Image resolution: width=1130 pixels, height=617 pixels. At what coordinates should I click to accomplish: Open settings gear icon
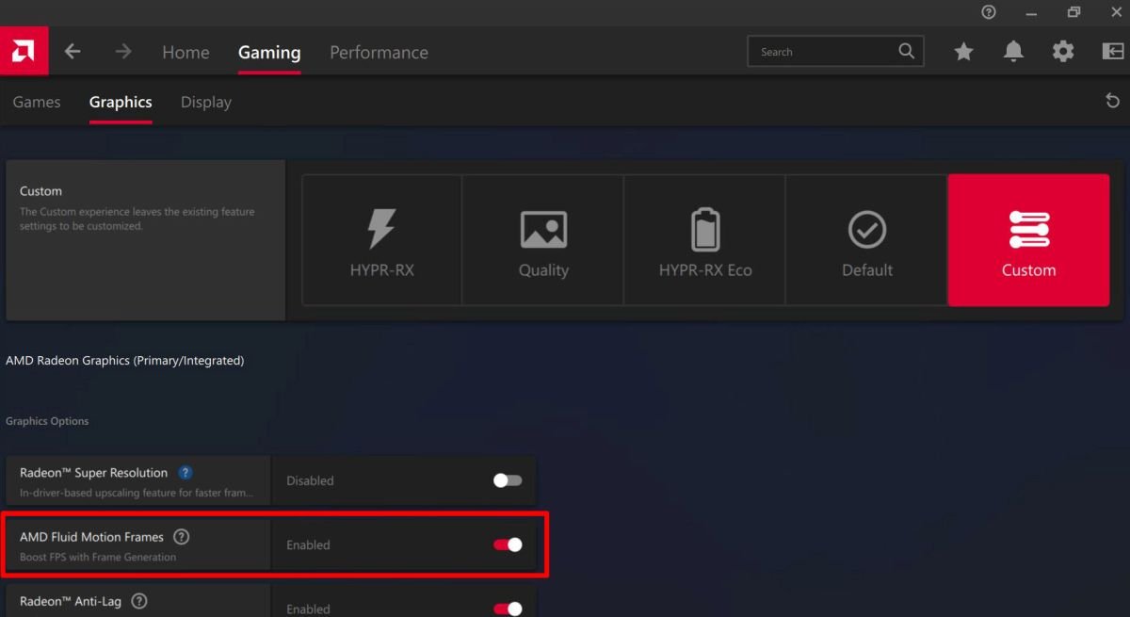pos(1063,52)
